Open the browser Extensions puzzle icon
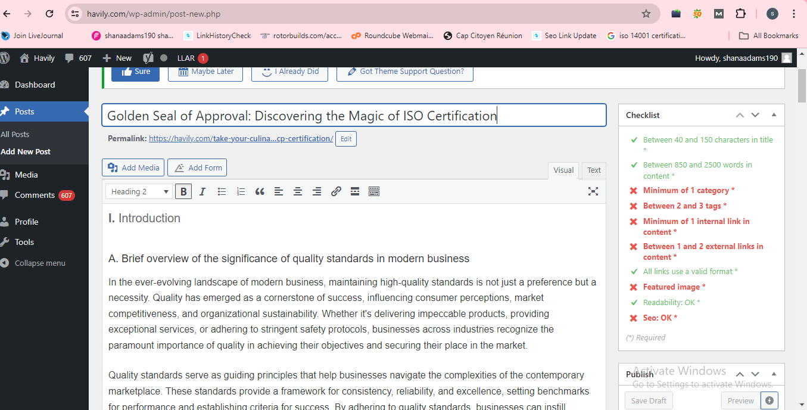Screen dimensions: 807x410 click(x=740, y=14)
